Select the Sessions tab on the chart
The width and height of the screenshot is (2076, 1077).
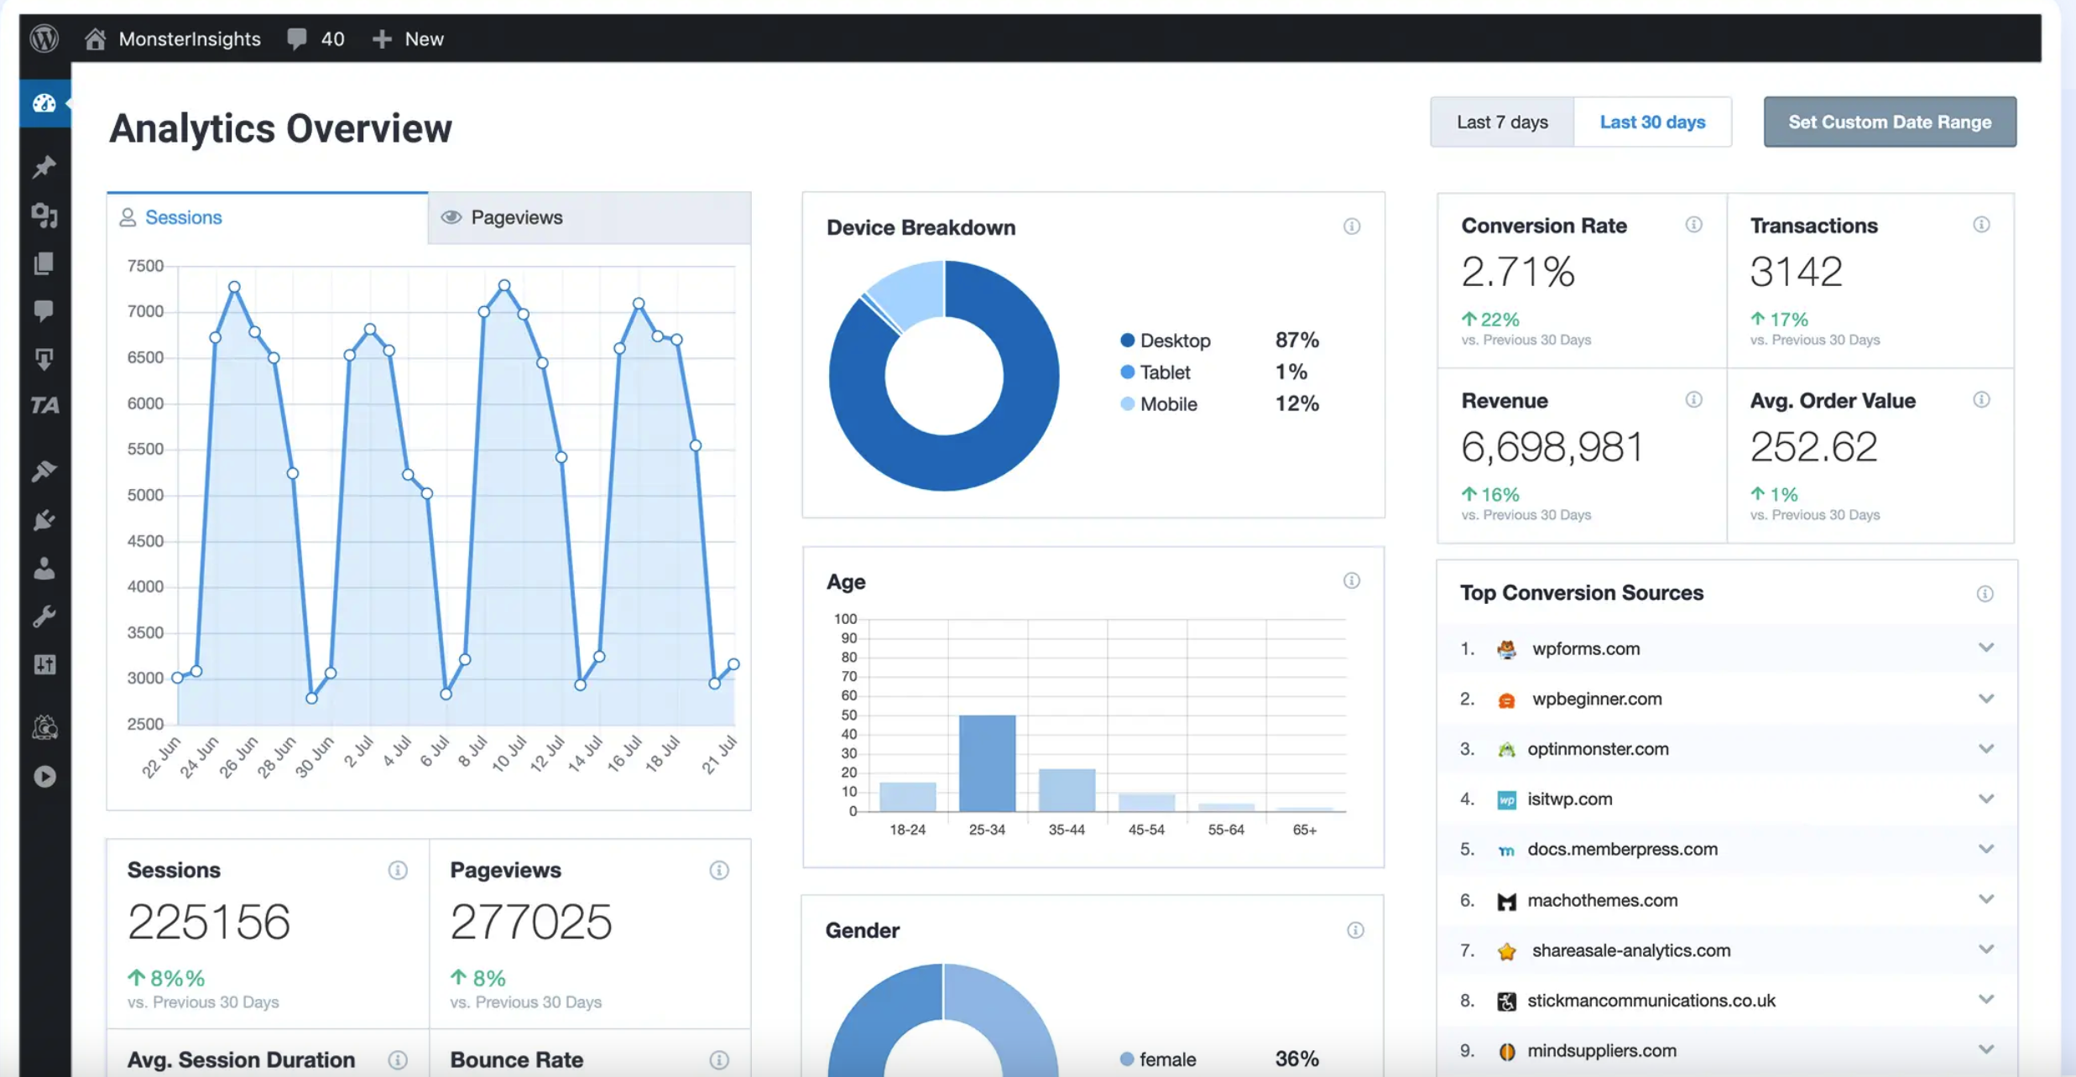[183, 217]
